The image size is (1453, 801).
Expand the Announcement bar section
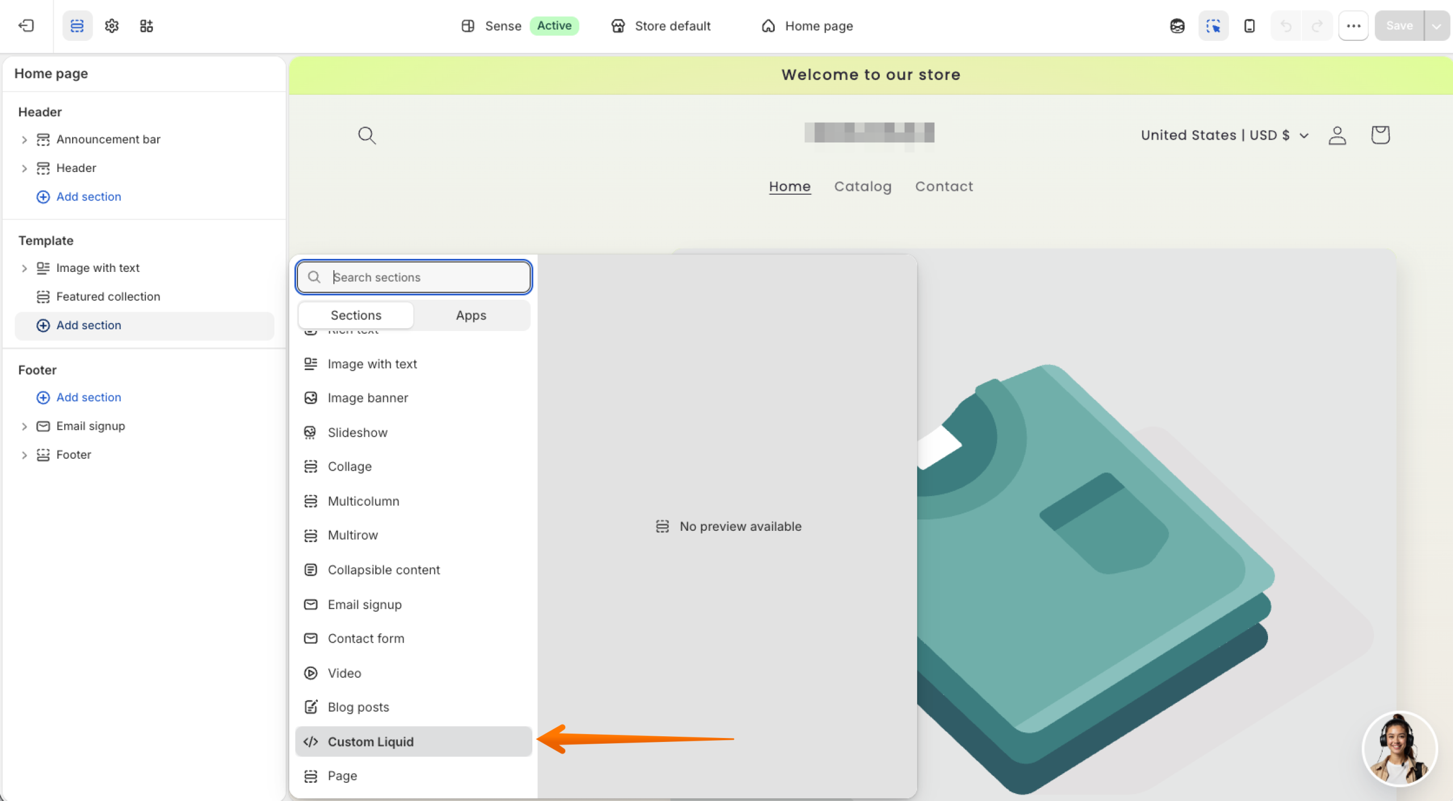coord(24,140)
